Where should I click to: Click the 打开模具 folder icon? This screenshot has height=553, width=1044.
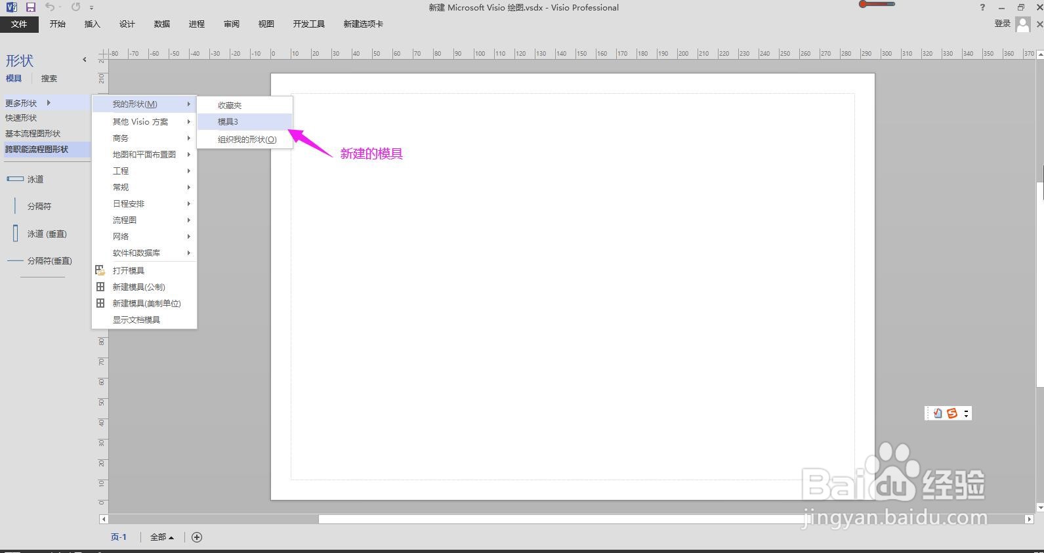coord(100,270)
